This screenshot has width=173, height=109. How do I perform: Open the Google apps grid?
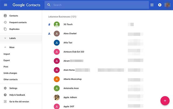(152, 5)
